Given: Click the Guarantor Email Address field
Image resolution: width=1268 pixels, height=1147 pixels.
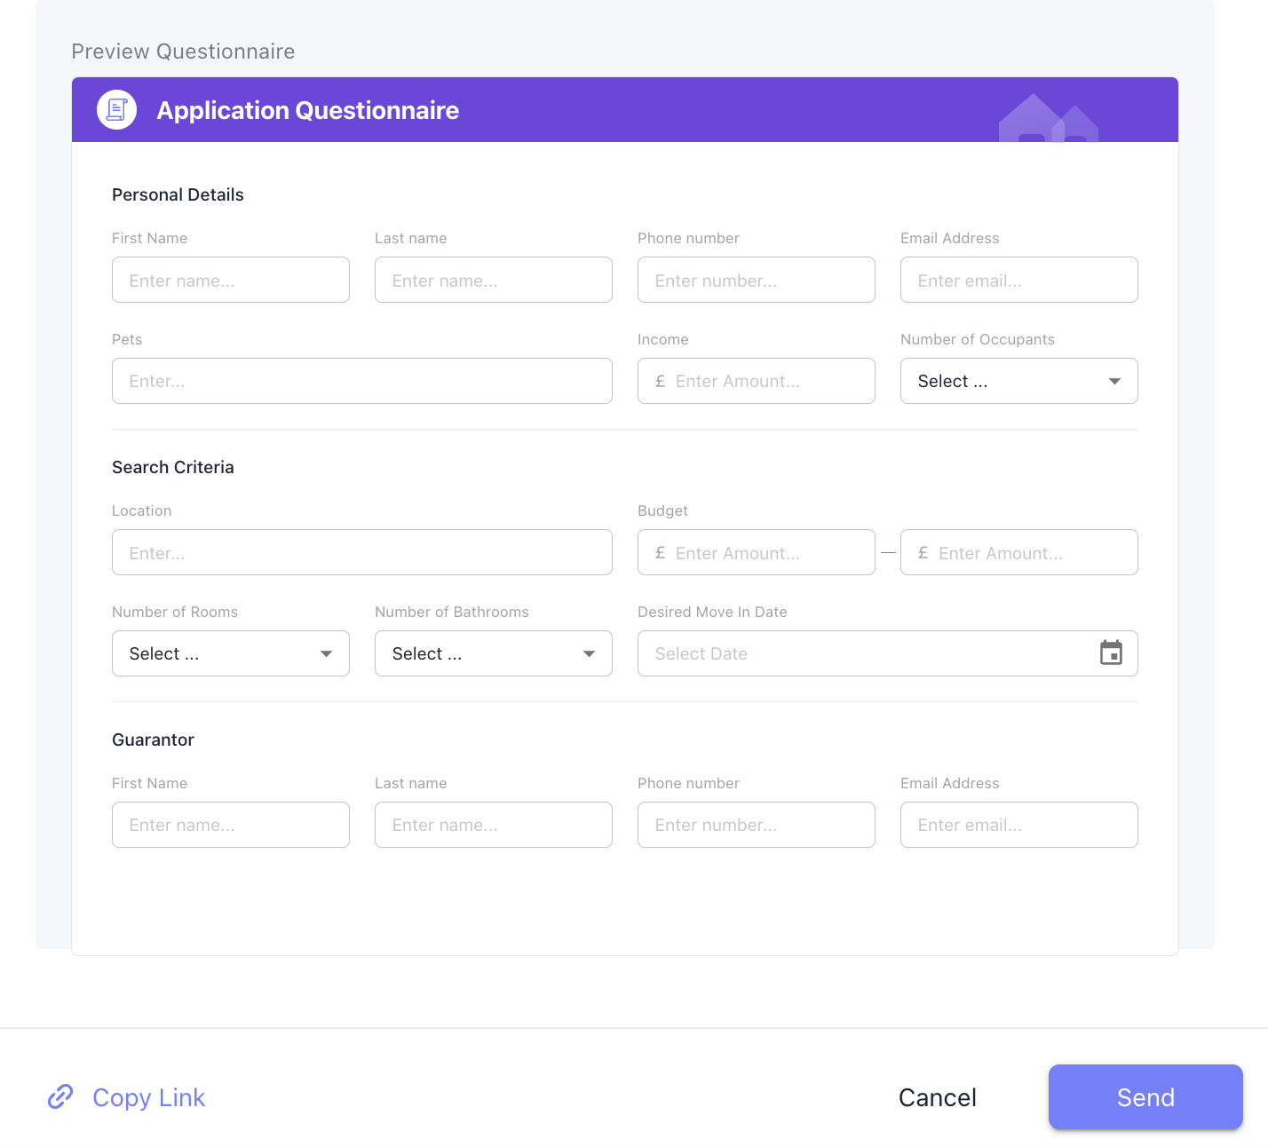Looking at the screenshot, I should tap(1018, 825).
